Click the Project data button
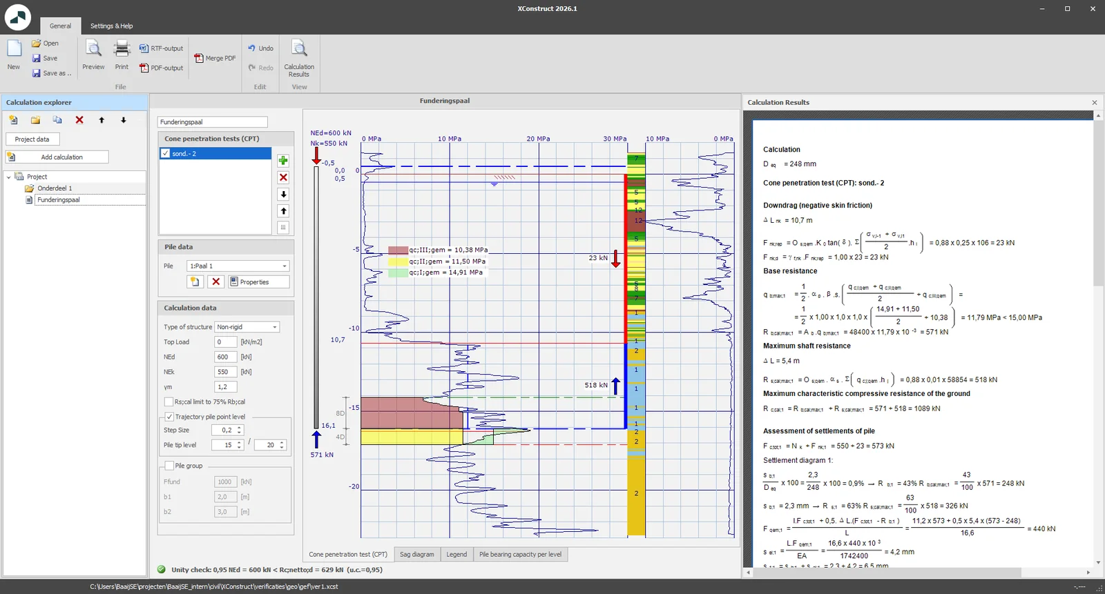Image resolution: width=1105 pixels, height=594 pixels. pyautogui.click(x=32, y=139)
